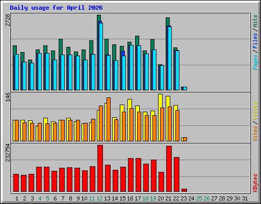Screen dimensions: 261x204
Task: Click green weekend day label 12
Action: coord(99,198)
